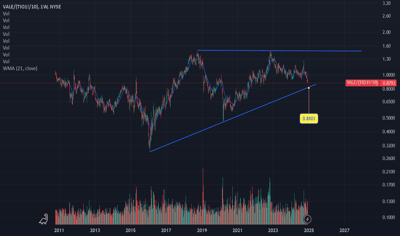Image resolution: width=400 pixels, height=236 pixels.
Task: Click the lightning bolt icon near 2025
Action: coord(307,219)
